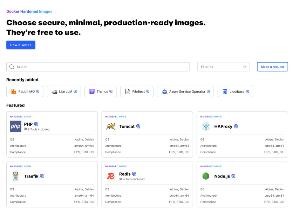Choose the Thanos recently added chip
293x211 pixels.
pos(101,92)
